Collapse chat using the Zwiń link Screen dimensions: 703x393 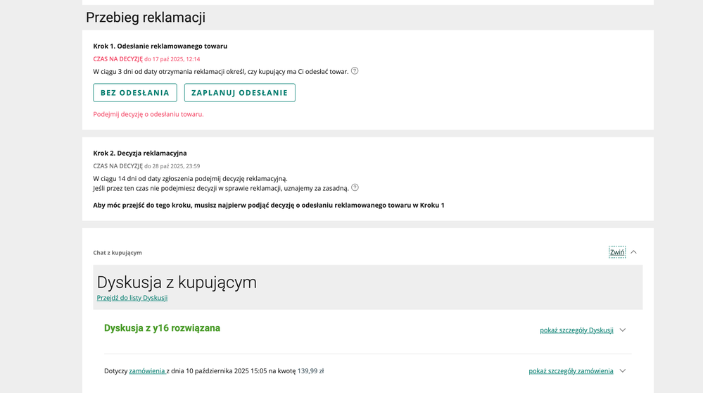point(616,252)
